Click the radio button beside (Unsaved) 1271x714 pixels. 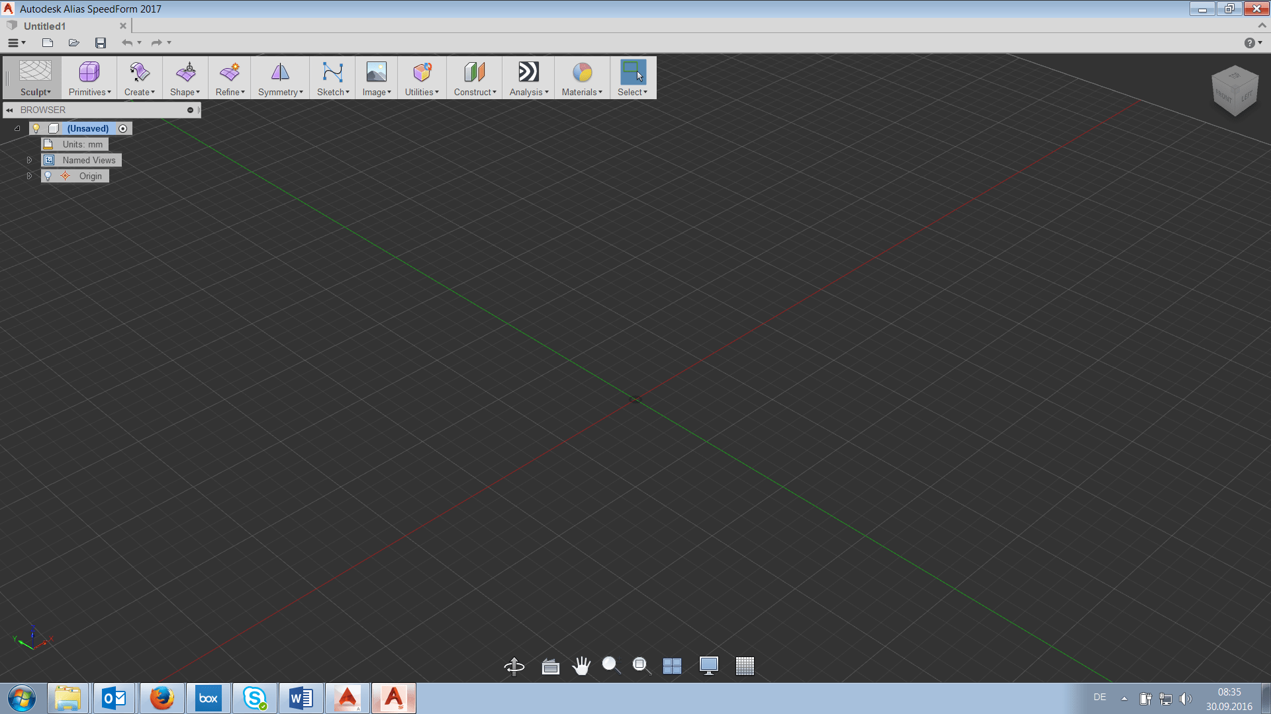click(123, 128)
